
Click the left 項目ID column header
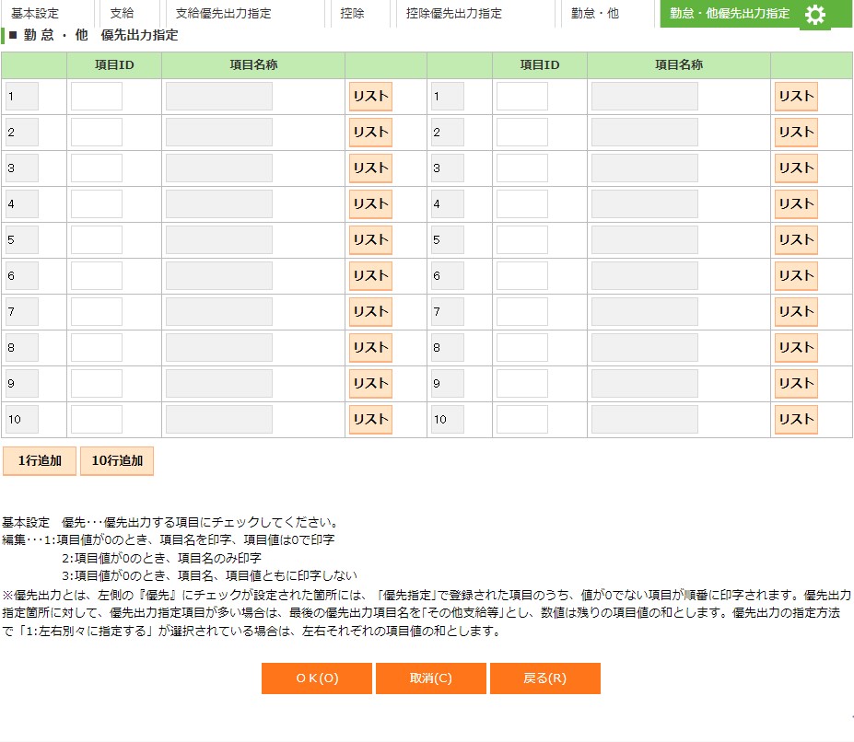(x=114, y=65)
